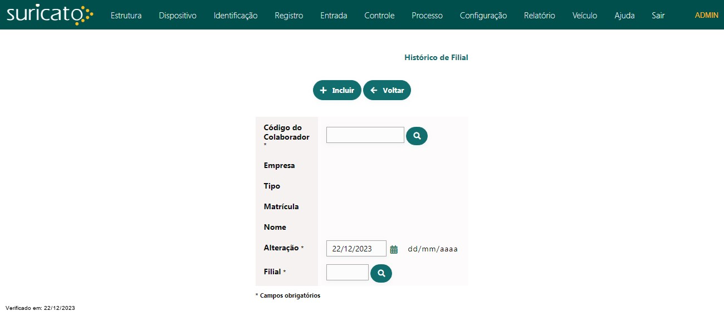Go back with the Voltar button

(x=387, y=90)
